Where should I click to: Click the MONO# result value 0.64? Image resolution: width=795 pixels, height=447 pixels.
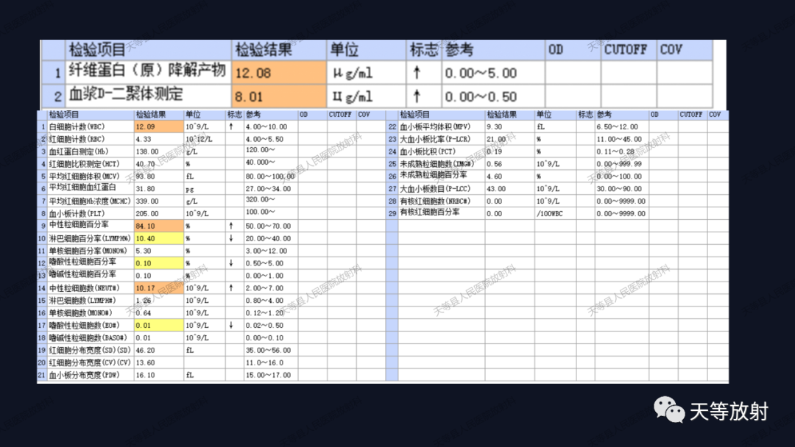pyautogui.click(x=143, y=313)
